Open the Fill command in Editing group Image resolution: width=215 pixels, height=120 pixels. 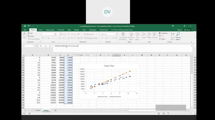(161, 36)
